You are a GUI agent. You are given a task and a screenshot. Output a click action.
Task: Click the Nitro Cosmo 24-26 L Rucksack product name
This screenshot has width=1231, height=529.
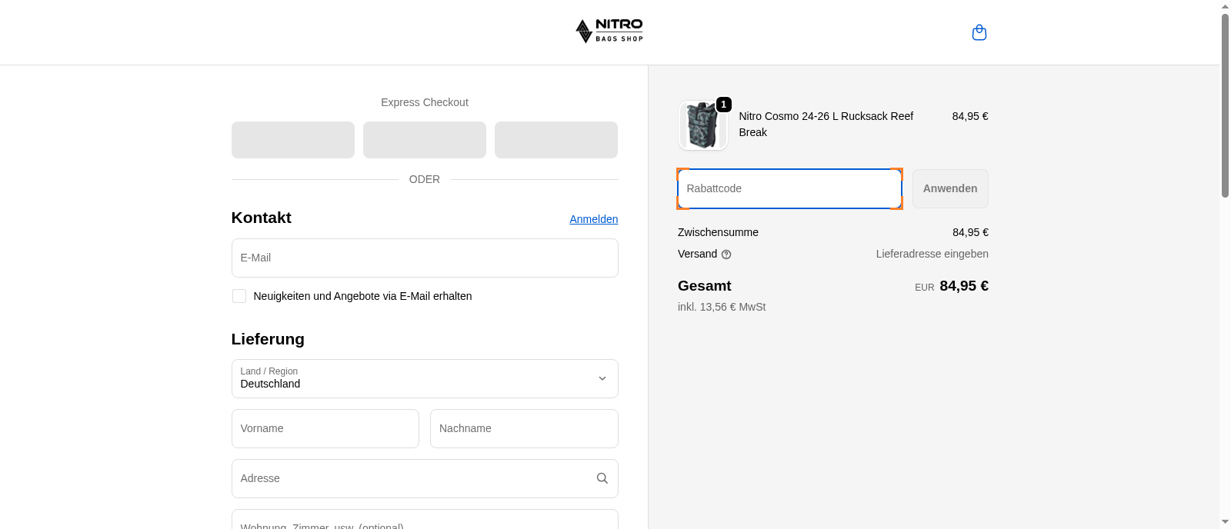[826, 124]
